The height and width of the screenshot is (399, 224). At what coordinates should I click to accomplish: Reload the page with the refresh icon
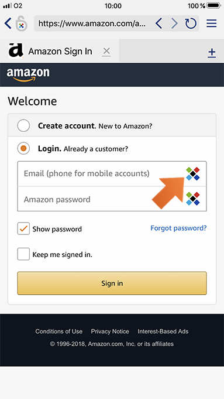point(191,23)
